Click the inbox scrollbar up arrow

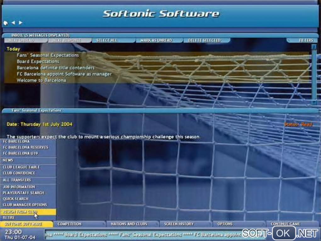(314, 47)
